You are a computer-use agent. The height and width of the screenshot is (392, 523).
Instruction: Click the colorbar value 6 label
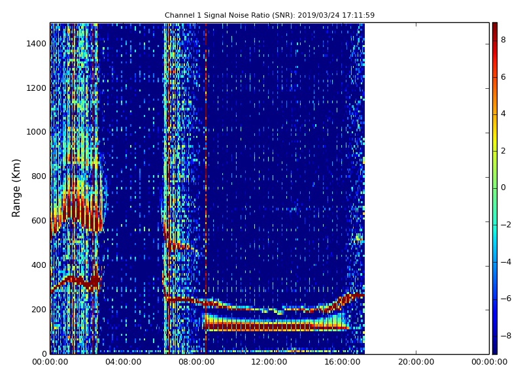[503, 77]
